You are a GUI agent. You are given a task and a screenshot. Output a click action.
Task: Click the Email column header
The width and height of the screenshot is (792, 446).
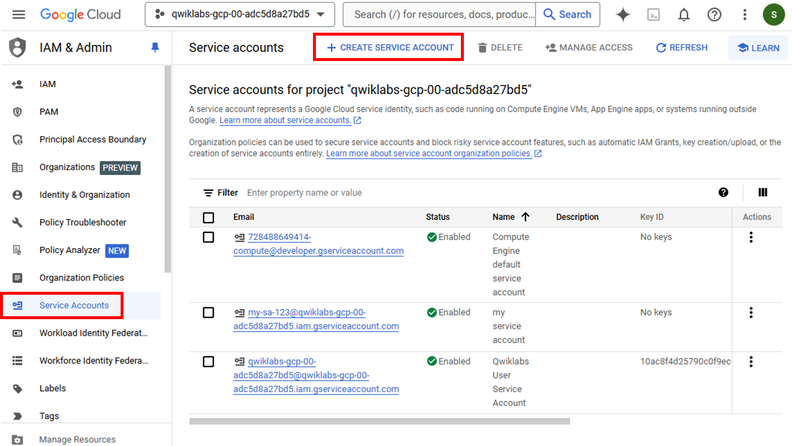244,217
